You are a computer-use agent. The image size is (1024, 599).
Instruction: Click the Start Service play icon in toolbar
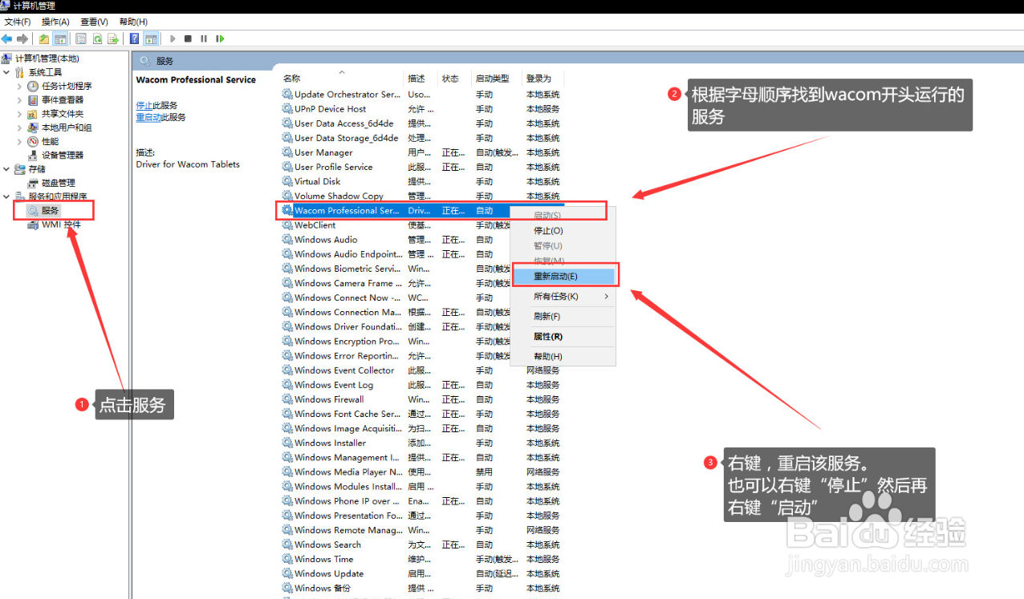click(173, 38)
